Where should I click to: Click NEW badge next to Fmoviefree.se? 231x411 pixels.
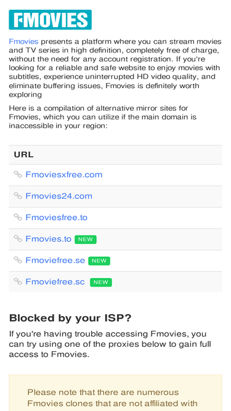pos(99,261)
